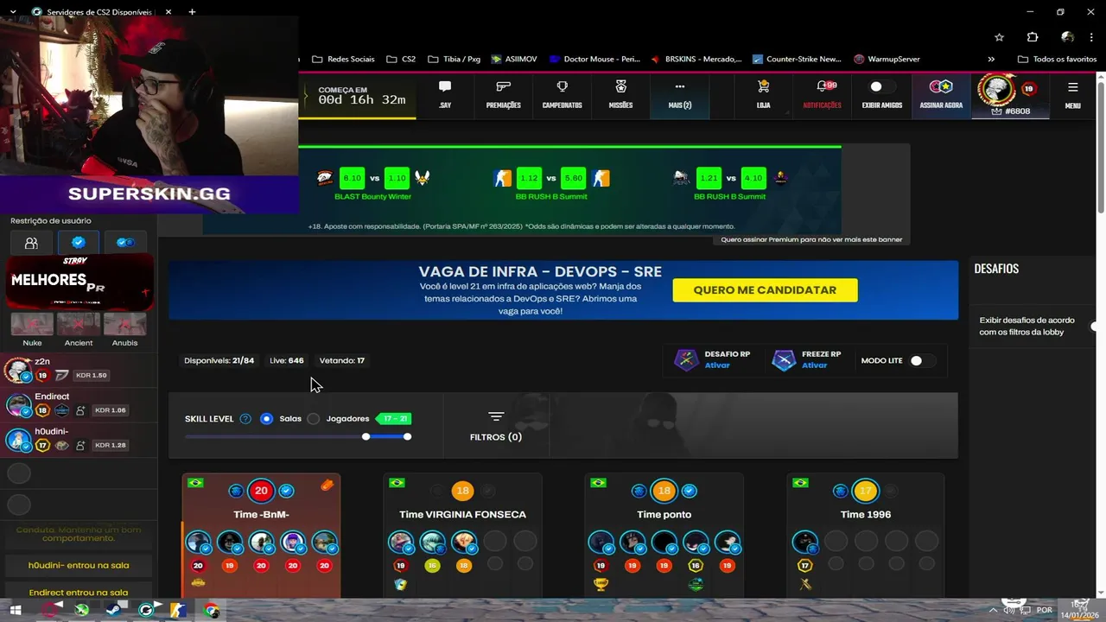
Task: Adjust skill slider upper handle
Action: pos(407,436)
